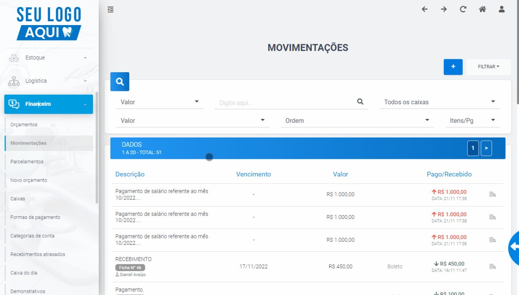Click the Daniel Araújo patient name
Image resolution: width=519 pixels, height=295 pixels.
(133, 275)
